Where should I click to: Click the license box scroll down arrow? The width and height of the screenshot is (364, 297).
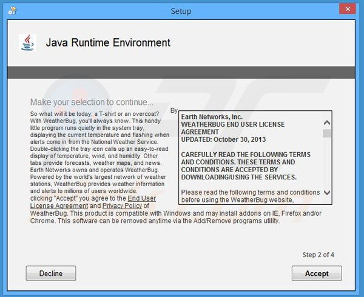click(327, 192)
